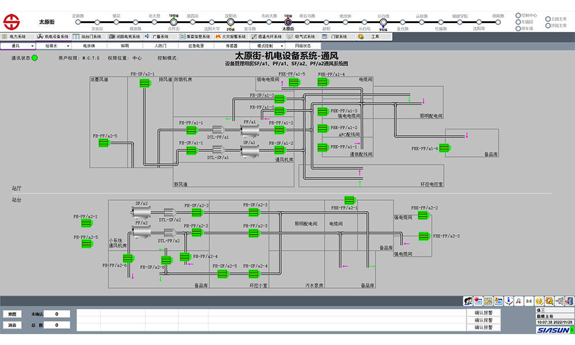The image size is (575, 345).
Task: Select the 控制中心 radio button
Action: [518, 16]
